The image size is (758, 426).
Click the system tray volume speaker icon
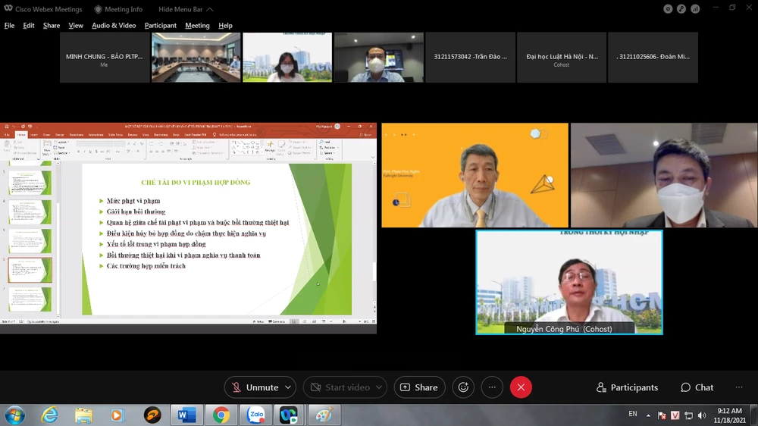point(701,415)
